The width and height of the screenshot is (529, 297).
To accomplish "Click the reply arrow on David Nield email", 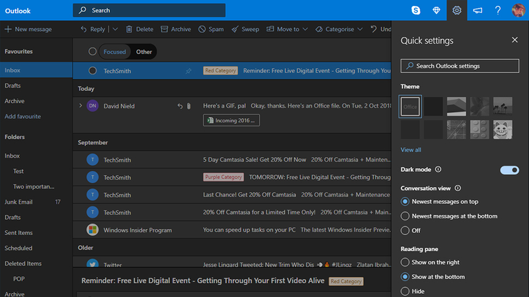I will [180, 106].
